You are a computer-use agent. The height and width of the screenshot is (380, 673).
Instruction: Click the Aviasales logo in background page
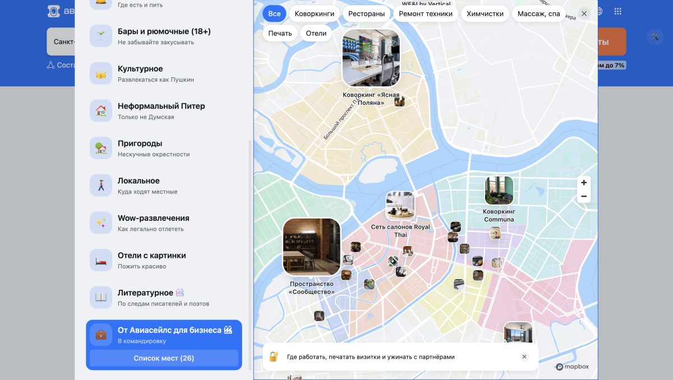click(54, 11)
